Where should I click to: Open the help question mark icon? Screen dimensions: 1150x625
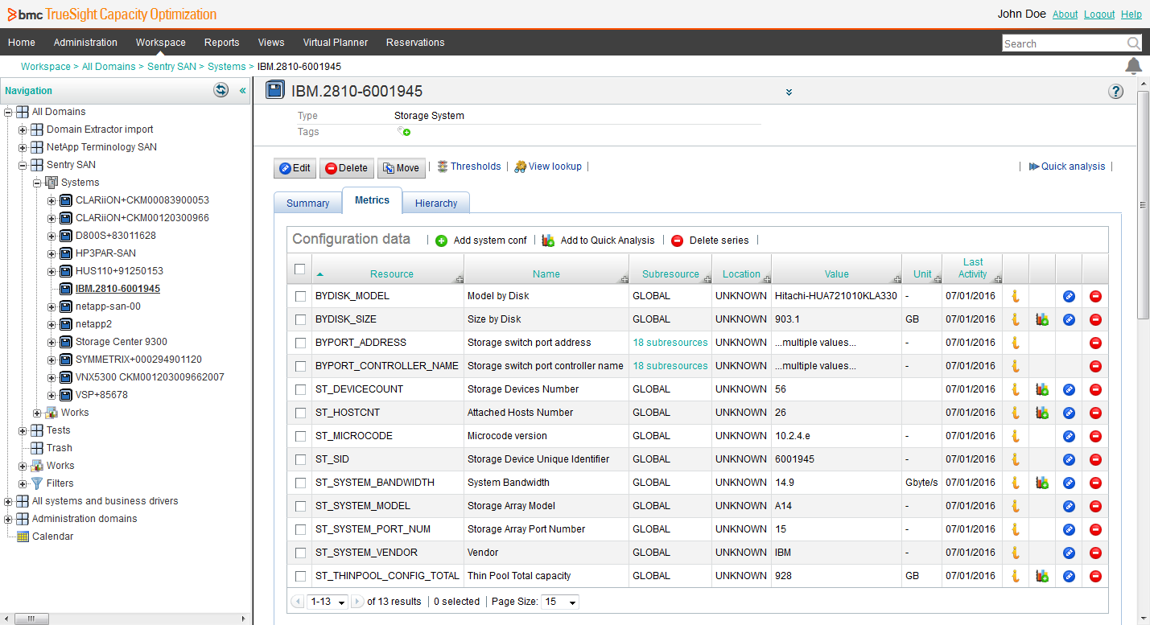pyautogui.click(x=1115, y=91)
